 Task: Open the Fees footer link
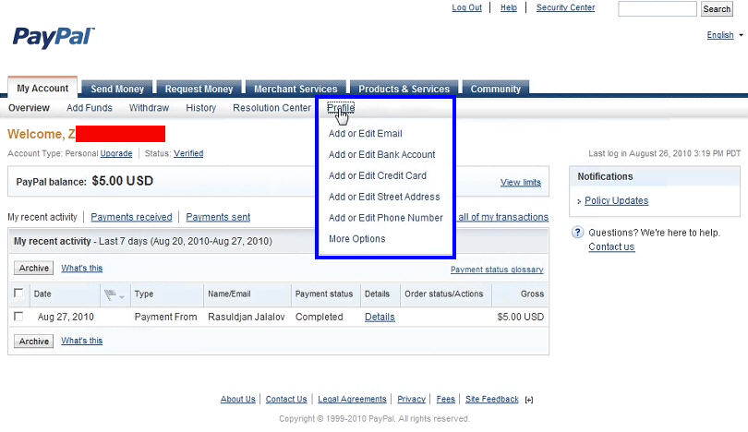(x=445, y=399)
